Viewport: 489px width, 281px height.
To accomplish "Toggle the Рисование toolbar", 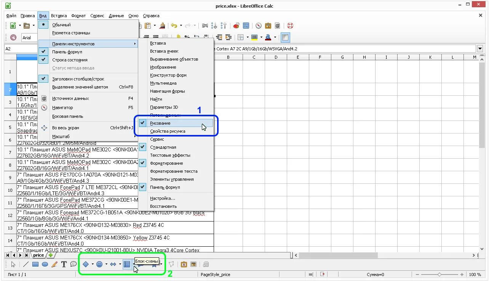I will (x=176, y=123).
